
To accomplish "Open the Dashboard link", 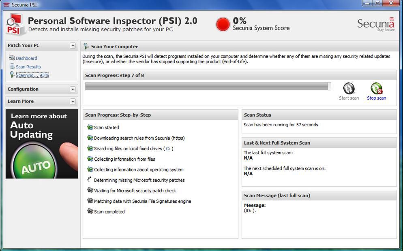I will pos(26,58).
